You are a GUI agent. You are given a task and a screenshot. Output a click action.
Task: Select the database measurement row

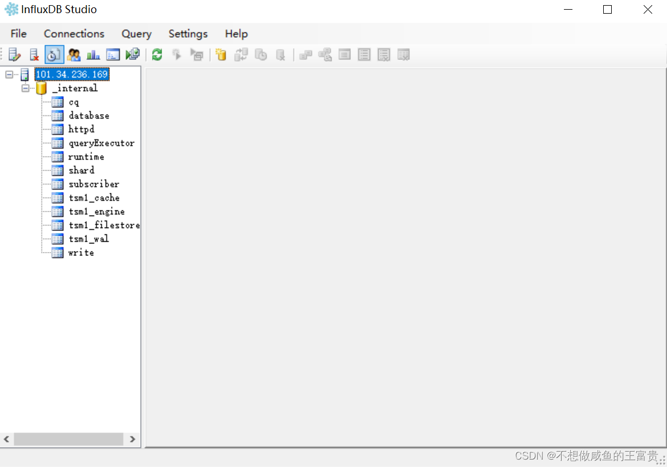[x=89, y=116]
